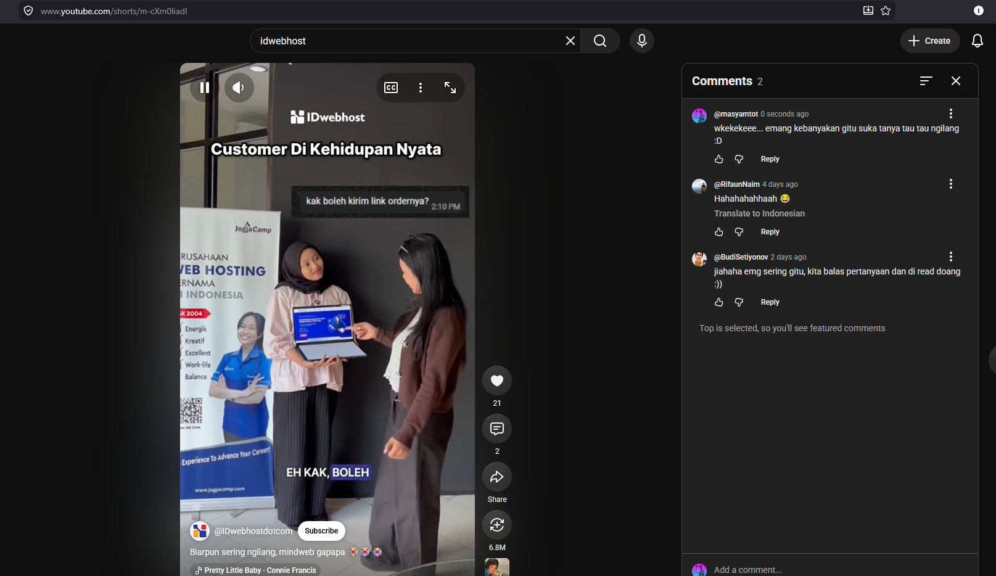Open options for @masyamtot's comment
Image resolution: width=996 pixels, height=576 pixels.
(x=951, y=113)
